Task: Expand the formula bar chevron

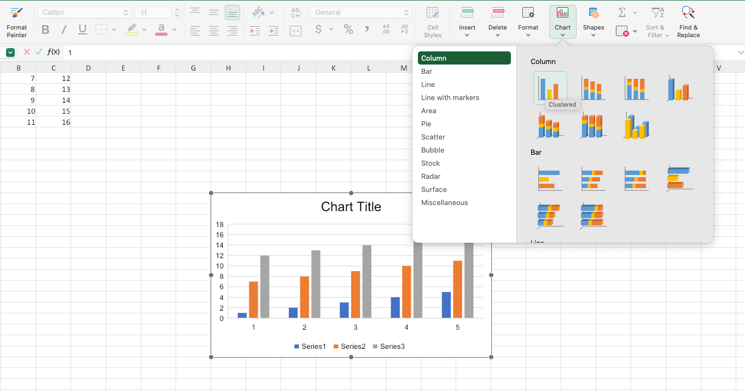Action: click(x=741, y=52)
